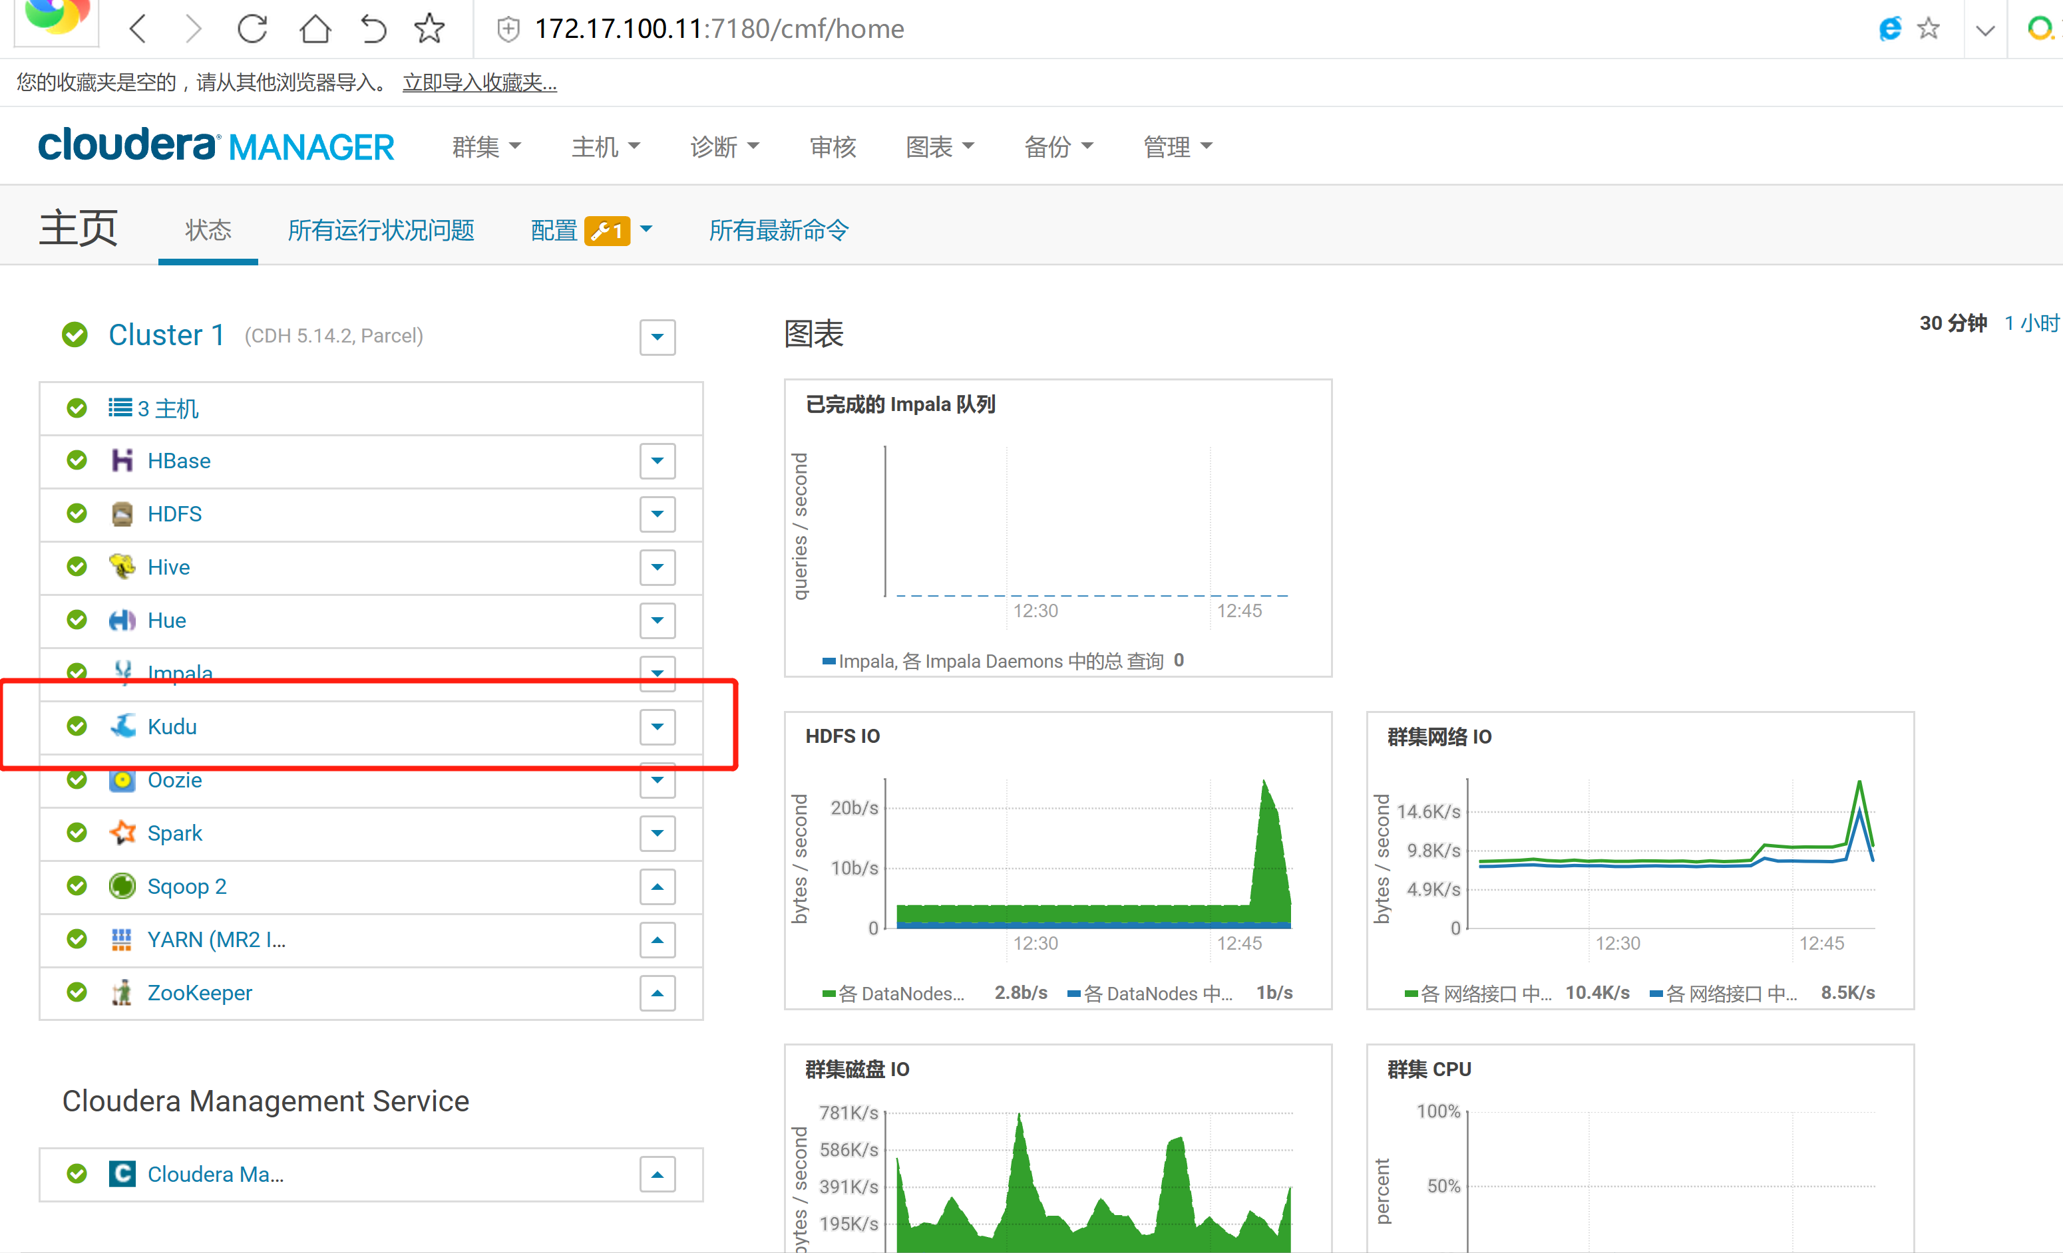Set chart time range to 30 分钟
The image size is (2063, 1253).
coord(1953,323)
